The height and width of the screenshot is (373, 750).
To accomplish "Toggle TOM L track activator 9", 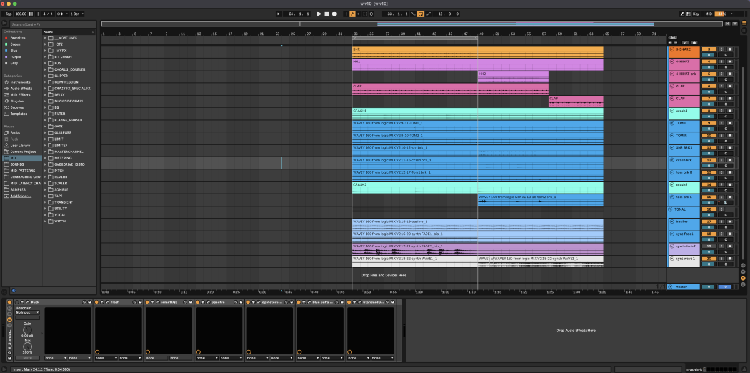I will [x=708, y=123].
